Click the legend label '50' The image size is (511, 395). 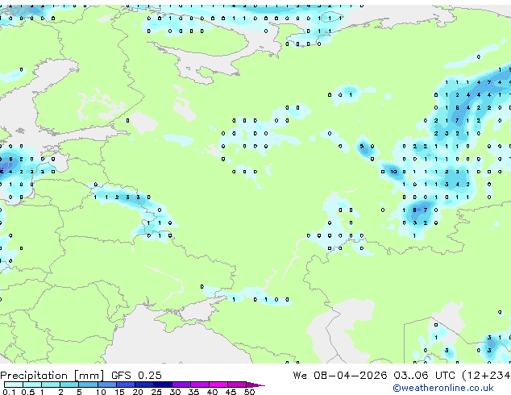(x=249, y=392)
